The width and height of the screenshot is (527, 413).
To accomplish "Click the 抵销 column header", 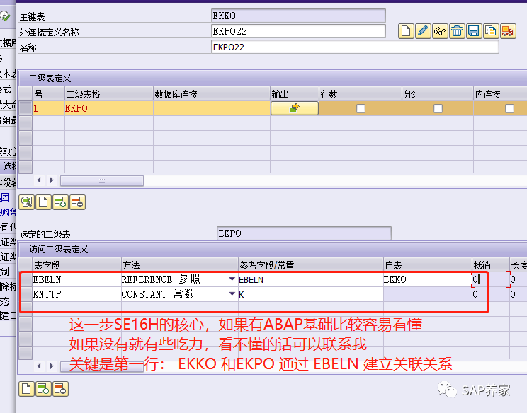I will pos(491,265).
